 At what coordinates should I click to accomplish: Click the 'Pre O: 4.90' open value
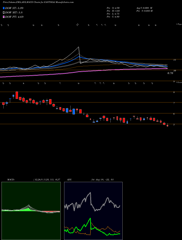pos(113,8)
